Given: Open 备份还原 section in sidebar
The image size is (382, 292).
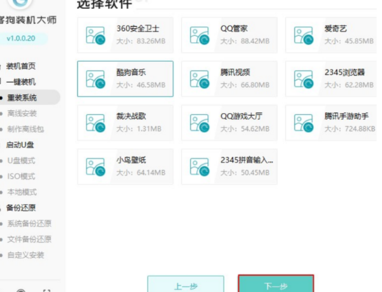Looking at the screenshot, I should tap(21, 208).
